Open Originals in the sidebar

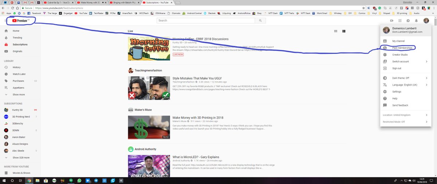20,51
